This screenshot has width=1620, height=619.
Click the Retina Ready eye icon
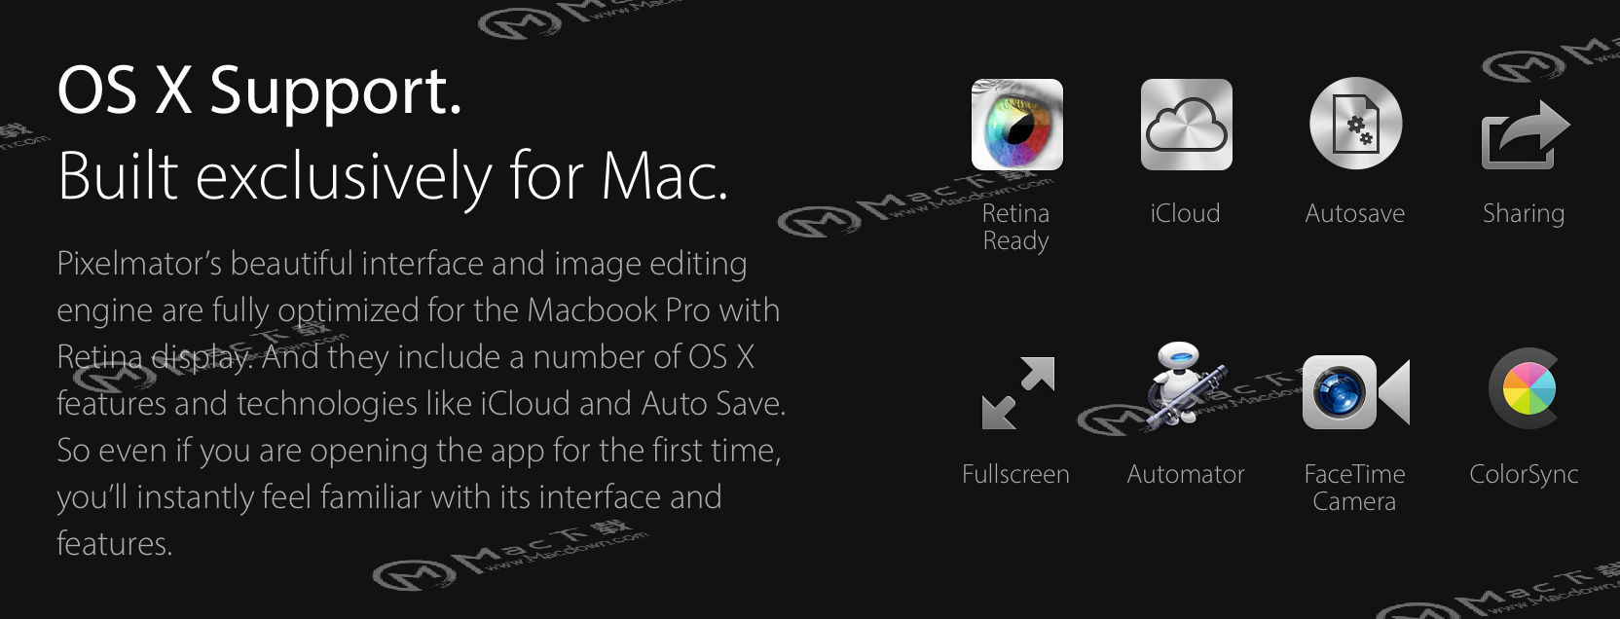point(1016,125)
